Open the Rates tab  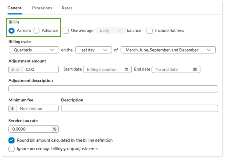tap(67, 8)
